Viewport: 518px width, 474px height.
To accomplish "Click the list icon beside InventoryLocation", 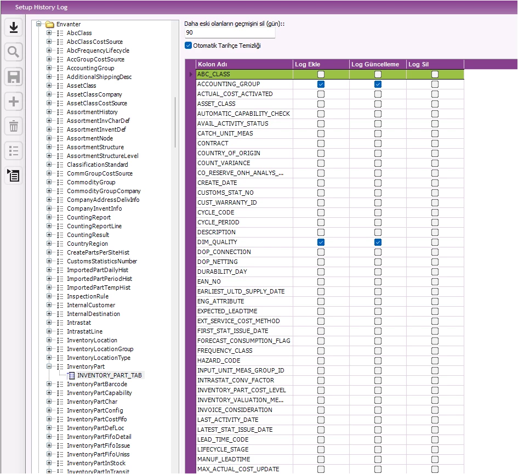I will pyautogui.click(x=60, y=340).
